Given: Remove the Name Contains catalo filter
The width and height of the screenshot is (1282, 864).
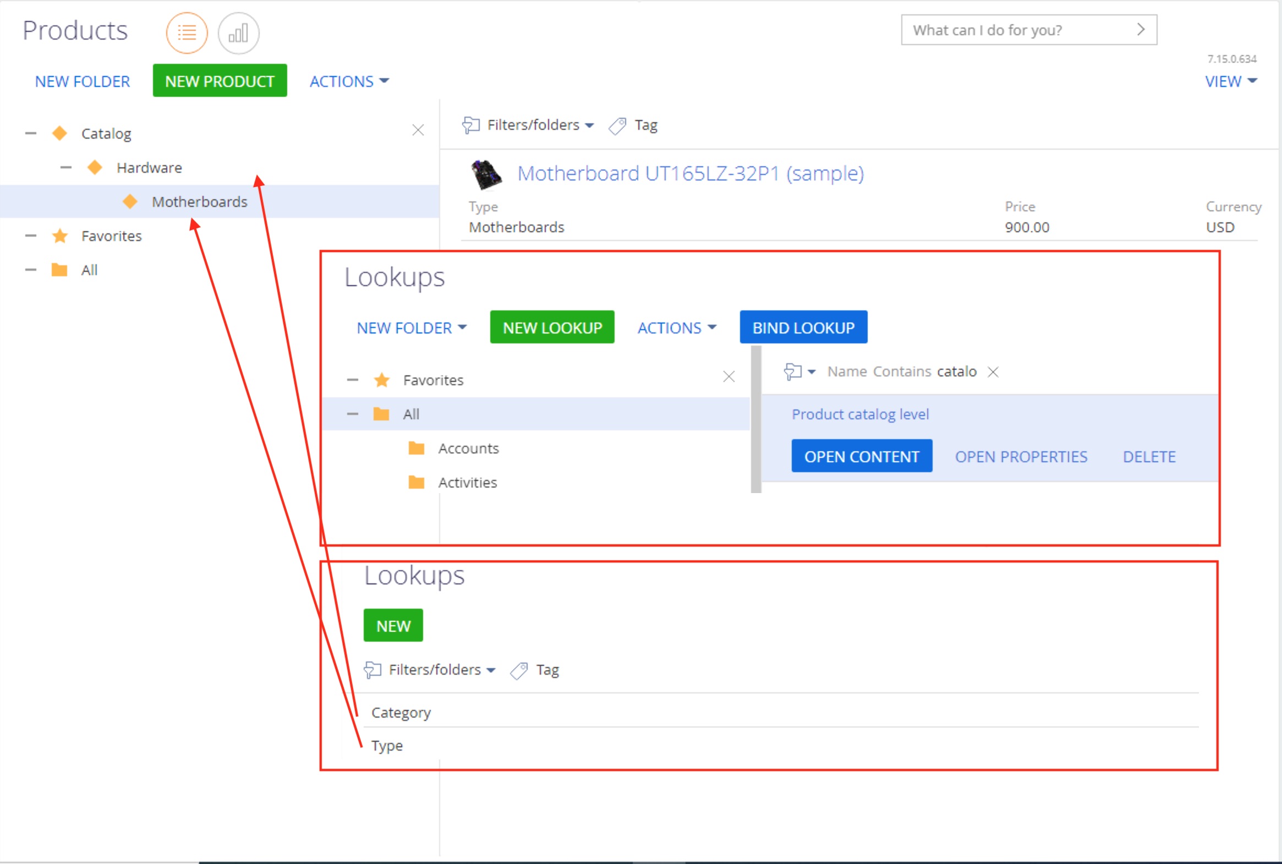Looking at the screenshot, I should [x=993, y=372].
